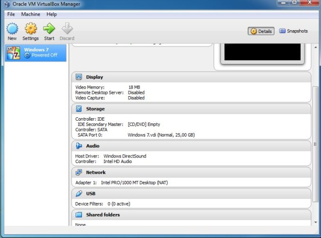Click the details scrollbar down arrow

(x=315, y=222)
